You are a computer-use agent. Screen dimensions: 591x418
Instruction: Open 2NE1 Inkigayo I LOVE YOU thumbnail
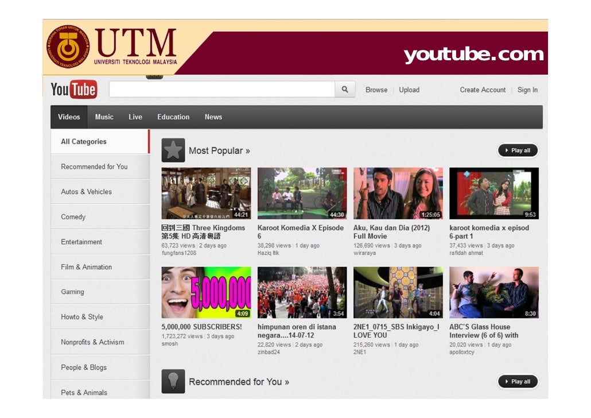pyautogui.click(x=398, y=292)
